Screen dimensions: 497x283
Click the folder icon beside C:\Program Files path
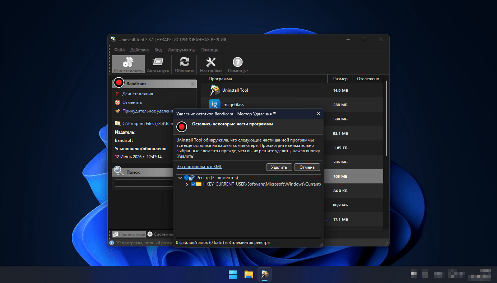pyautogui.click(x=117, y=124)
